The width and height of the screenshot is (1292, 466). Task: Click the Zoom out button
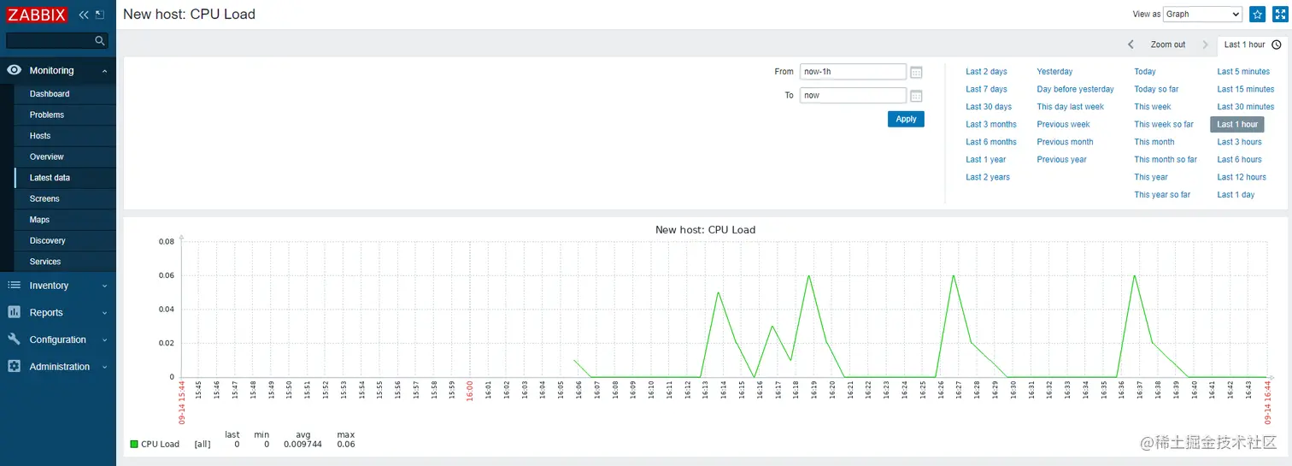tap(1167, 44)
